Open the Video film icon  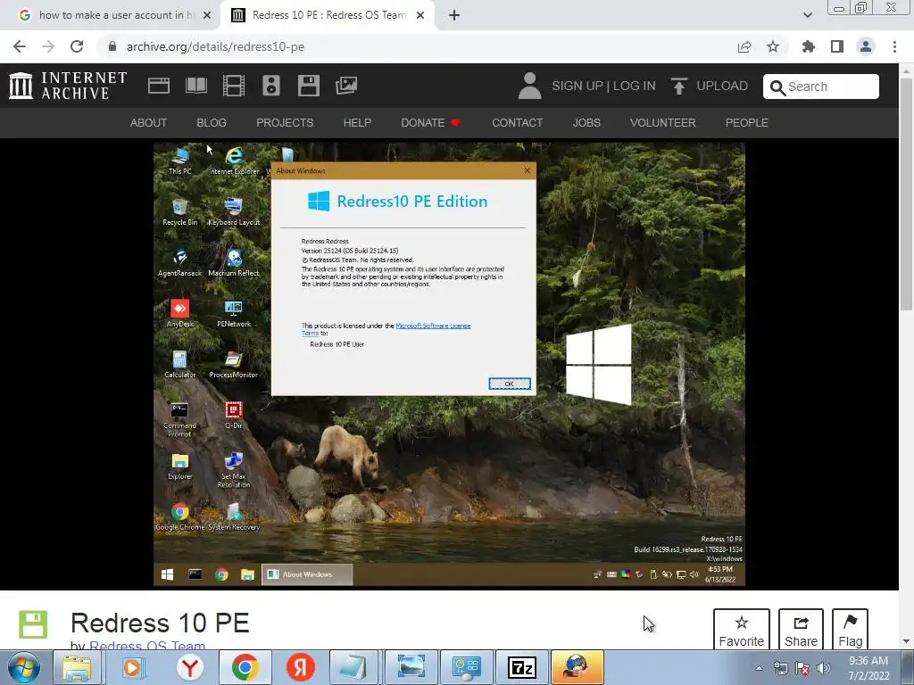click(234, 86)
